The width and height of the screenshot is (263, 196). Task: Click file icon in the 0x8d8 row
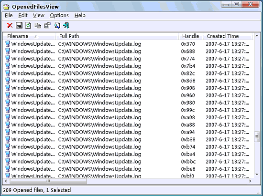(8, 81)
